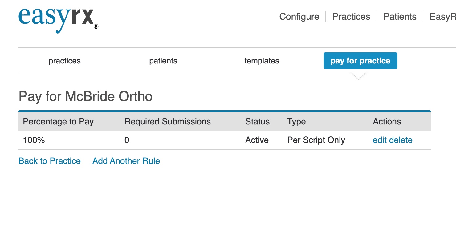
Task: Click the Add Another Rule link
Action: point(126,161)
